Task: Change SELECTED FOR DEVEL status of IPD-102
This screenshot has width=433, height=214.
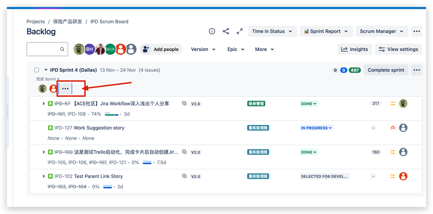Action: 325,176
